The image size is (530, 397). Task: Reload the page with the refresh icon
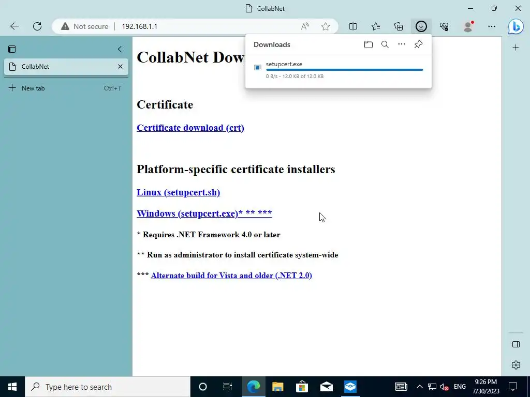click(x=37, y=26)
